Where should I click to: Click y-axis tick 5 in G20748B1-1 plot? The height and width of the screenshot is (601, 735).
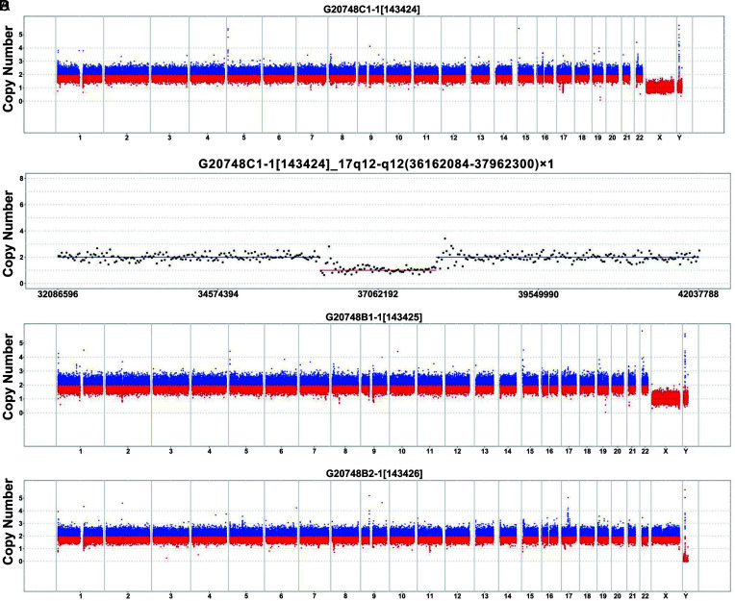point(20,343)
